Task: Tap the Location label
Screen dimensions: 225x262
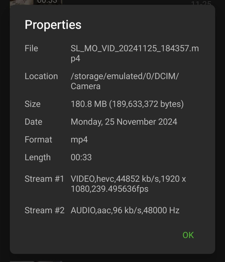Action: tap(41, 76)
